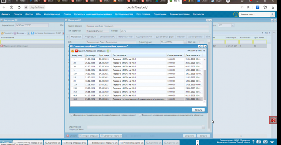The width and height of the screenshot is (281, 145).
Task: Open the page size dropdown showing 200
Action: pyautogui.click(x=232, y=26)
